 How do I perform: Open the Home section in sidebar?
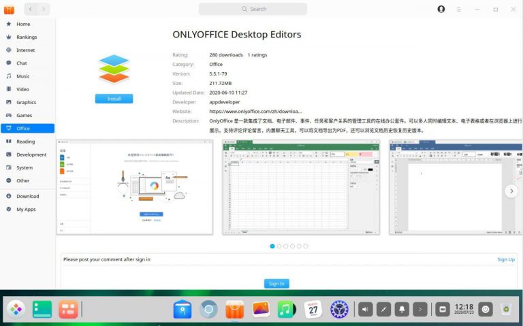point(27,24)
